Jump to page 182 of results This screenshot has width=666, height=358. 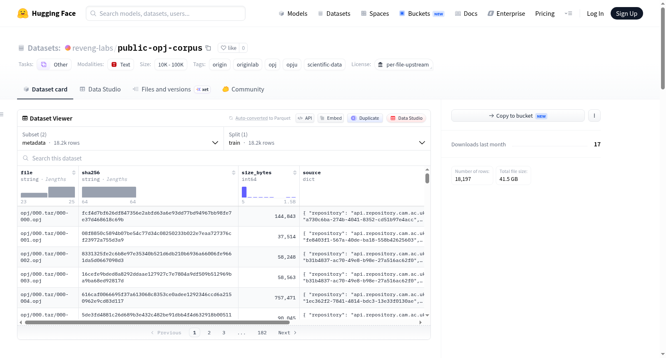pyautogui.click(x=262, y=333)
